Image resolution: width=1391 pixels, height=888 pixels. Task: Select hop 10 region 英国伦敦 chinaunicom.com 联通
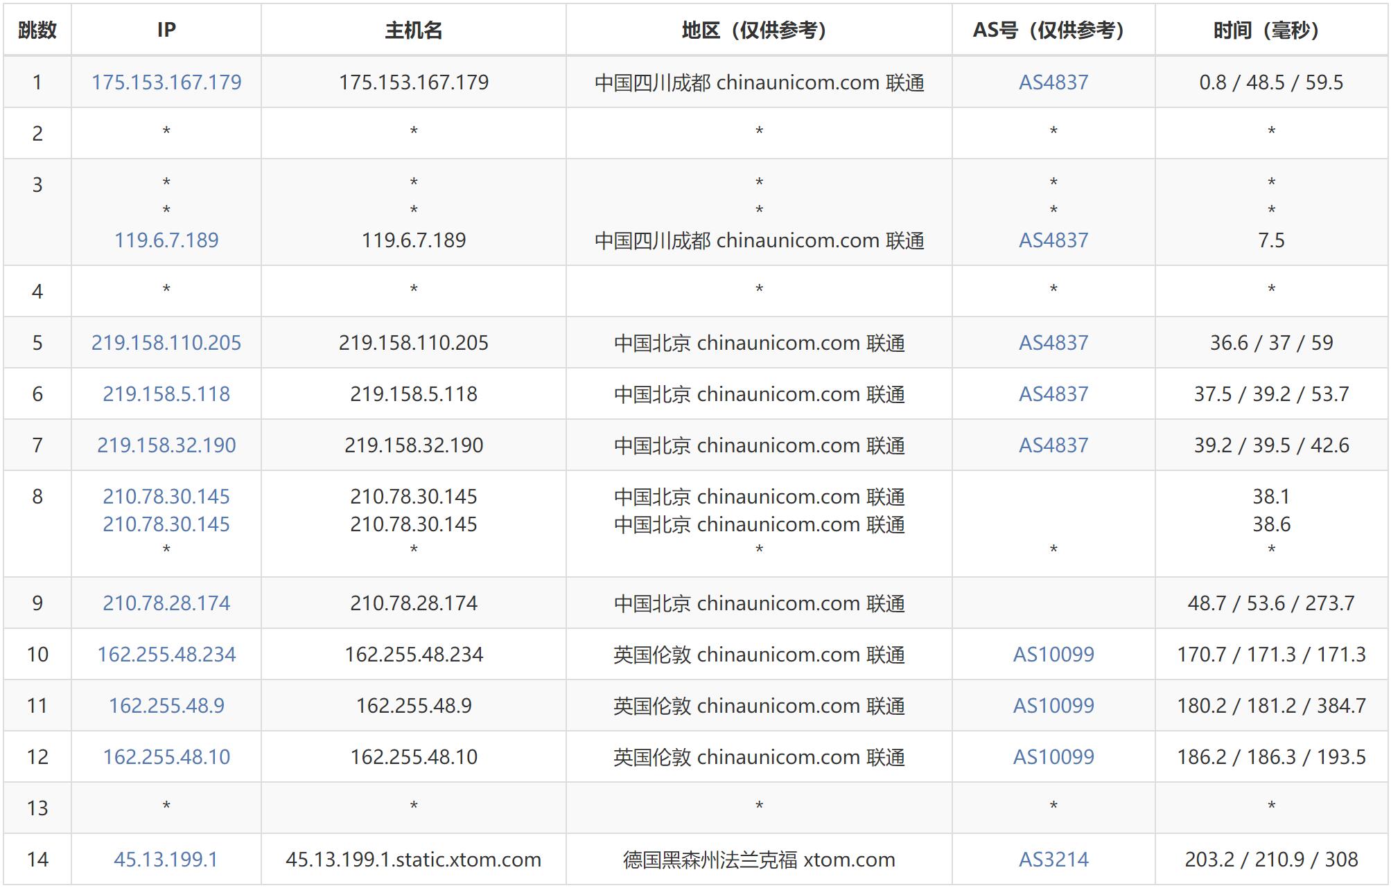[759, 655]
